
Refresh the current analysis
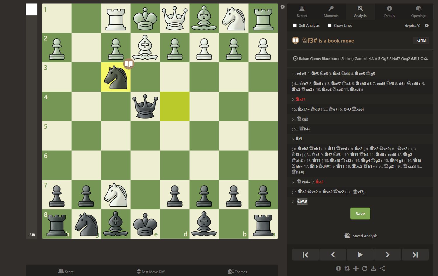(x=364, y=268)
